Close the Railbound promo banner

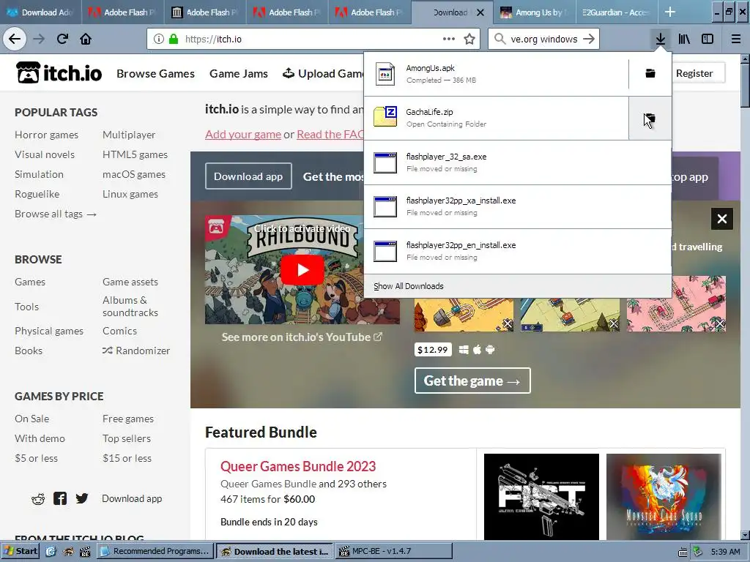[x=721, y=219]
